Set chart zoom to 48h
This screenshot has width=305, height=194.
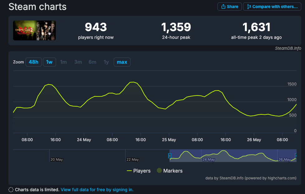click(33, 62)
